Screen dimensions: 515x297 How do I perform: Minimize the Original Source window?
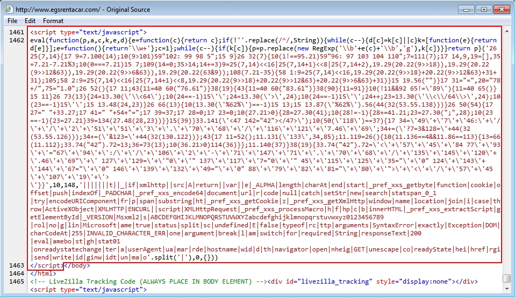(x=467, y=10)
